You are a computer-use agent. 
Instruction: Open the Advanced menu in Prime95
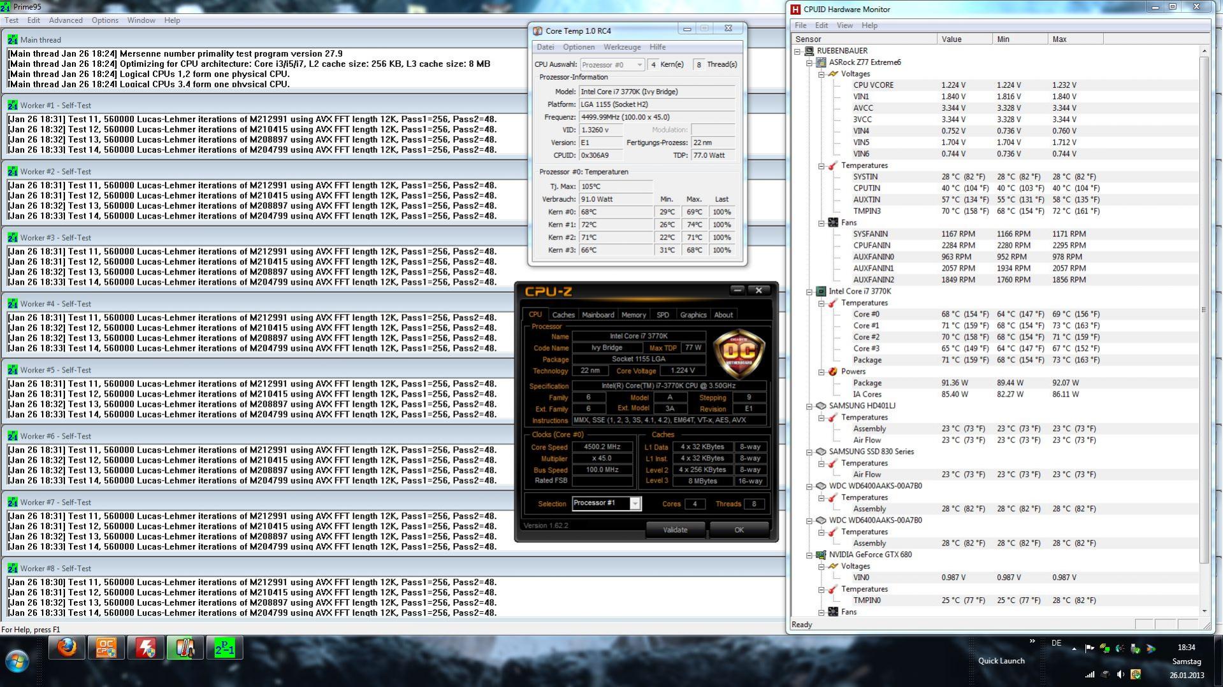click(66, 20)
